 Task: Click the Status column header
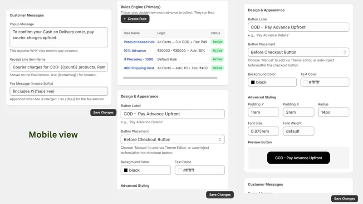coord(215,33)
